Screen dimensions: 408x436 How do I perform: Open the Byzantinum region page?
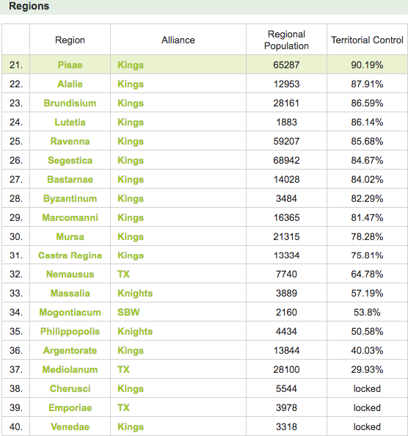click(70, 198)
